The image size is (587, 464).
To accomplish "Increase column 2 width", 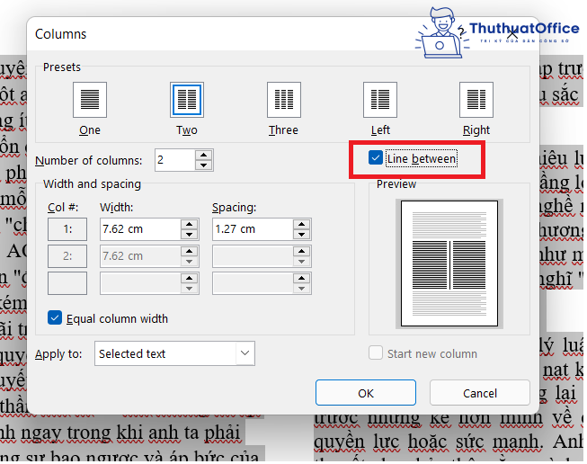I will (190, 251).
